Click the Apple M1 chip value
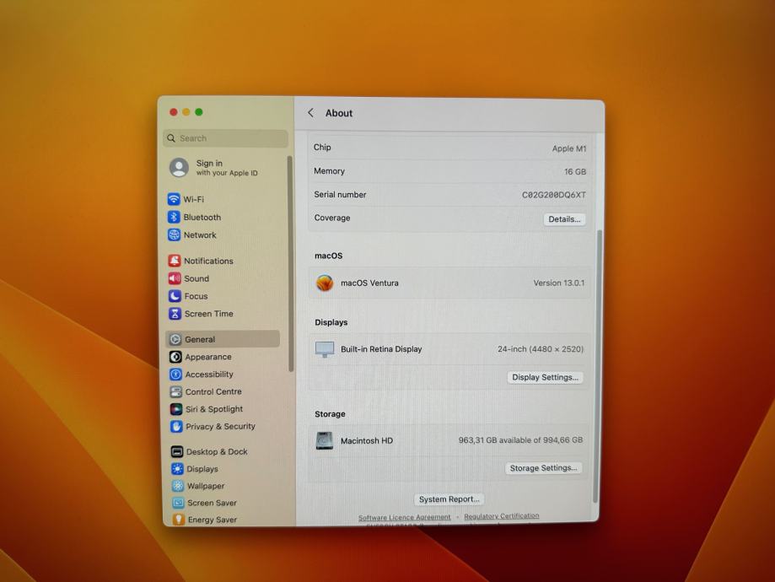 click(569, 148)
